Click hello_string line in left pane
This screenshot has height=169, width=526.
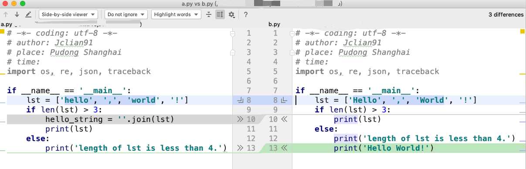tap(110, 119)
